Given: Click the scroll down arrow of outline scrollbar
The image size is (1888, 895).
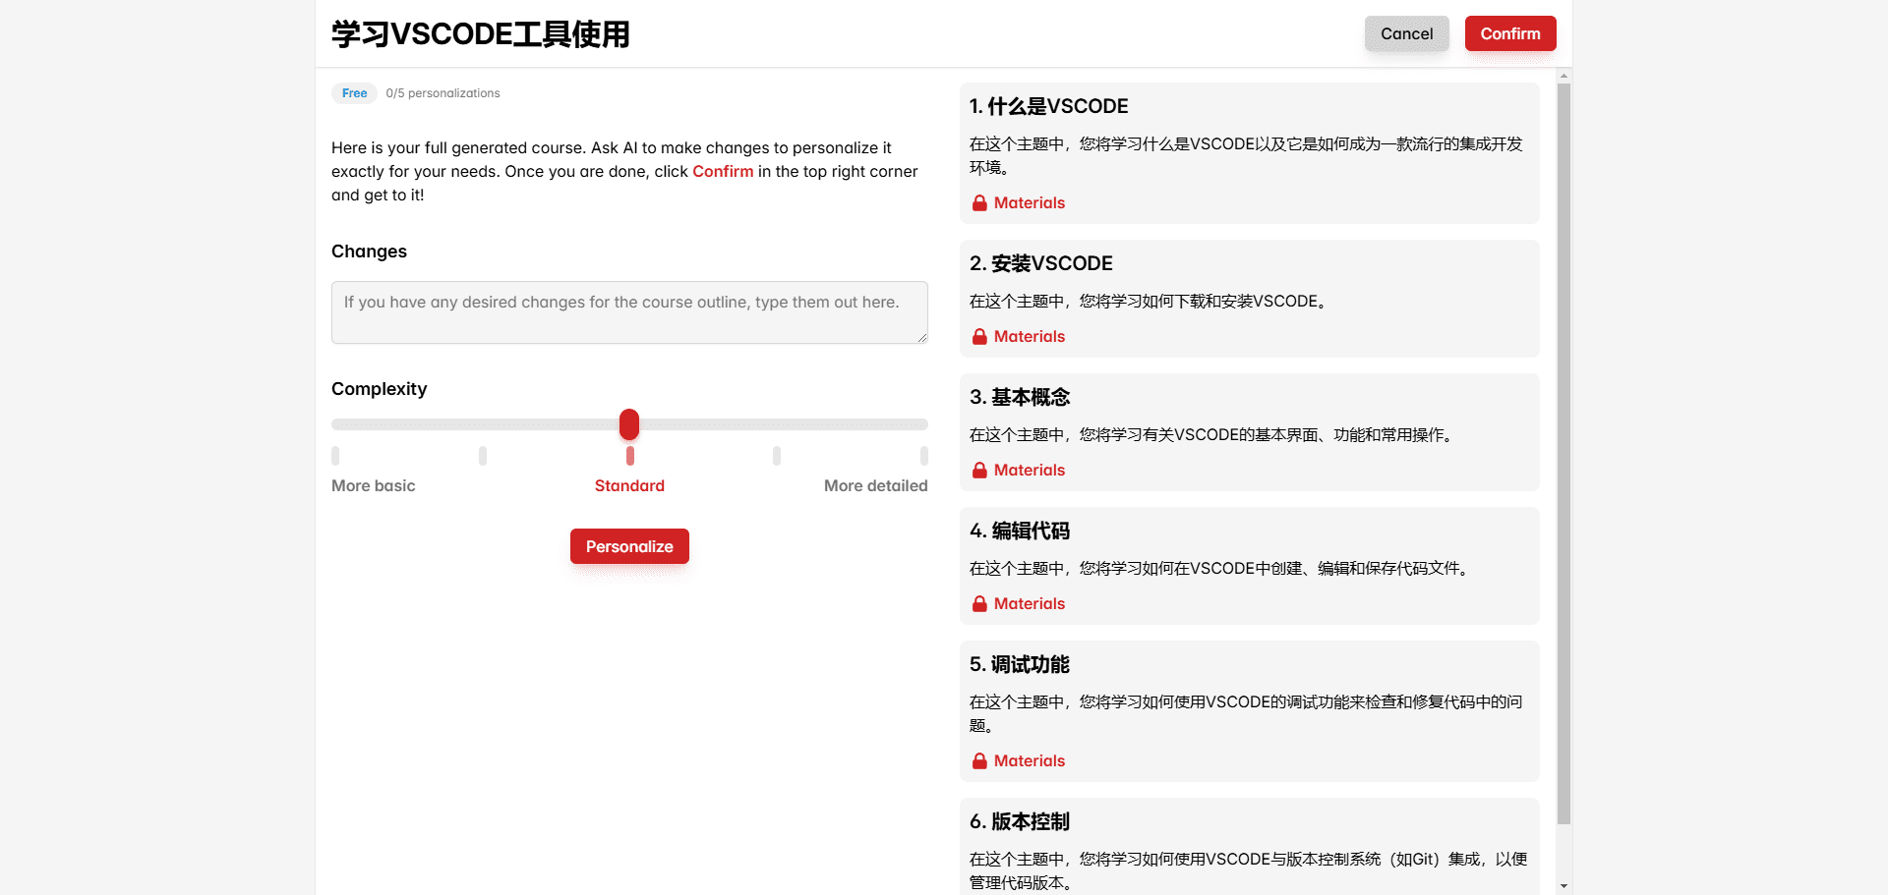Looking at the screenshot, I should click(x=1563, y=886).
